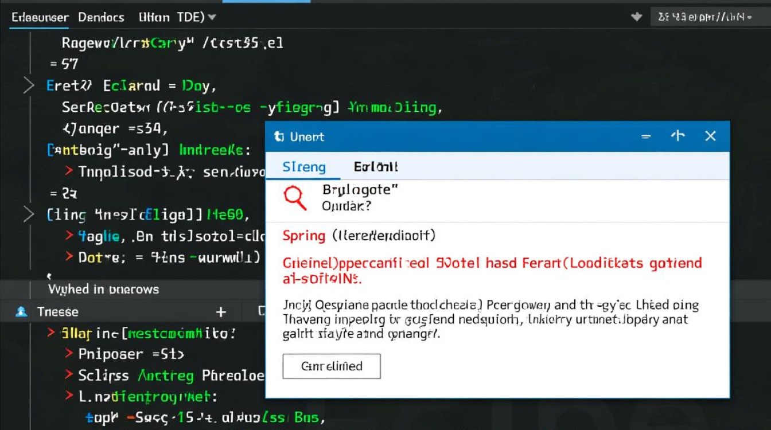The height and width of the screenshot is (430, 771).
Task: Click the down-arrow icon left of the top-right field
Action: tap(636, 17)
